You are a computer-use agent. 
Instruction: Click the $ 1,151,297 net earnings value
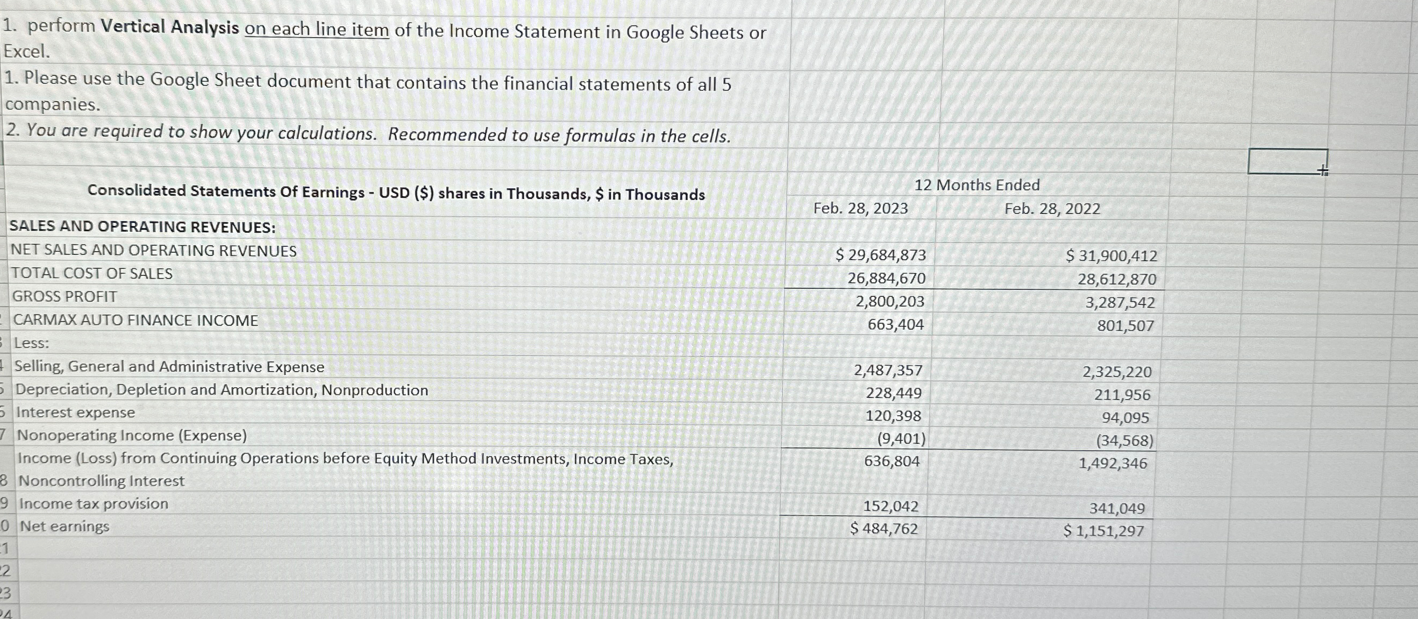[x=1103, y=531]
